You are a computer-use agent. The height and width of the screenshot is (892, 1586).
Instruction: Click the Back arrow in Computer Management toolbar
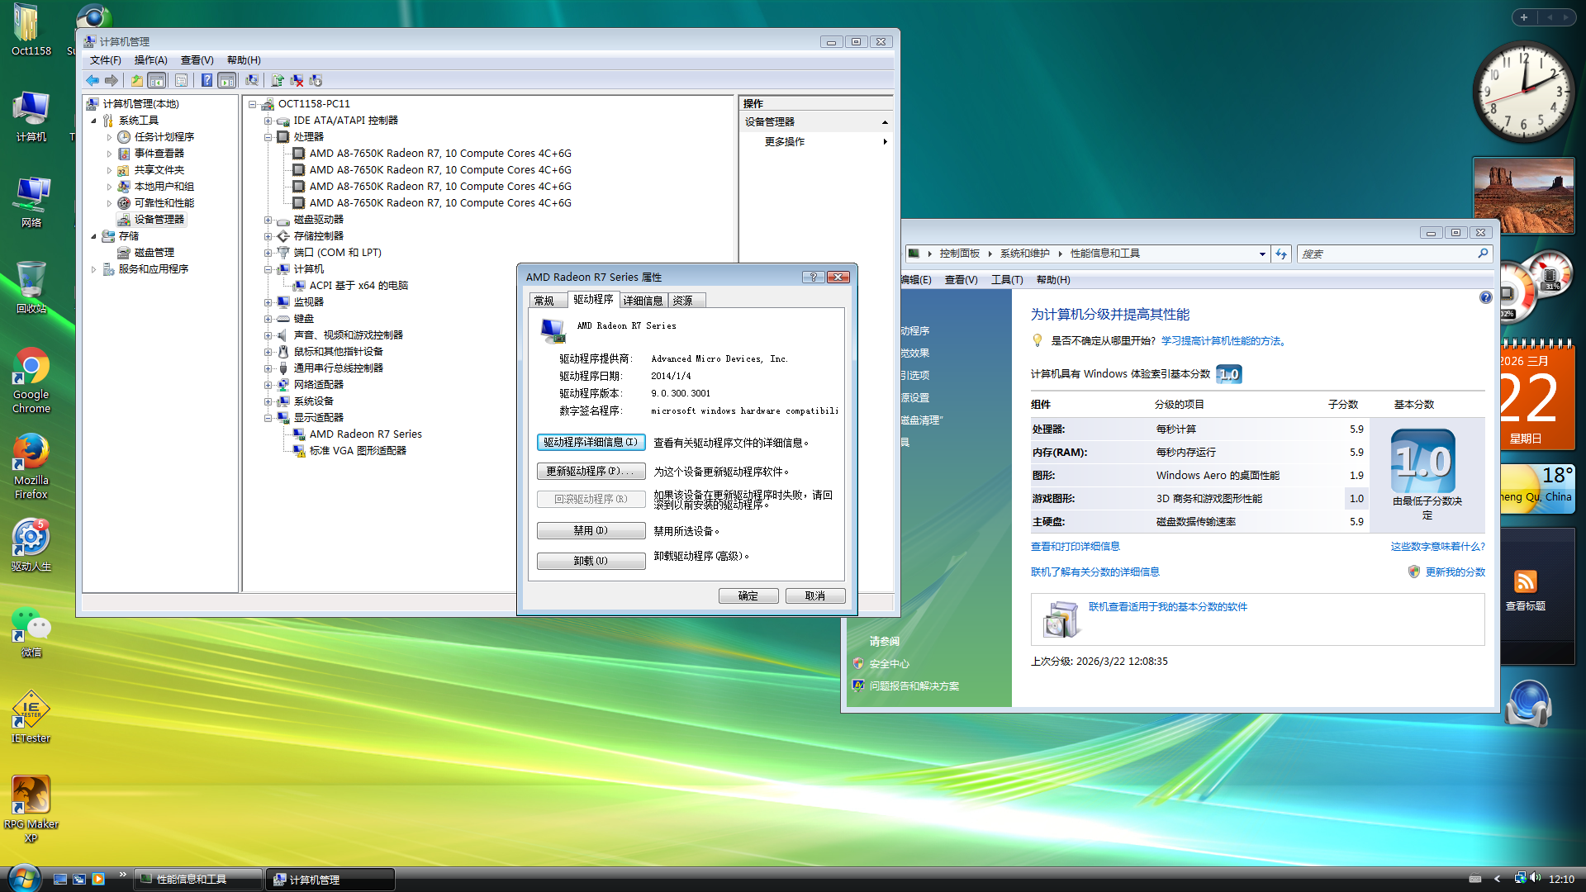coord(93,80)
